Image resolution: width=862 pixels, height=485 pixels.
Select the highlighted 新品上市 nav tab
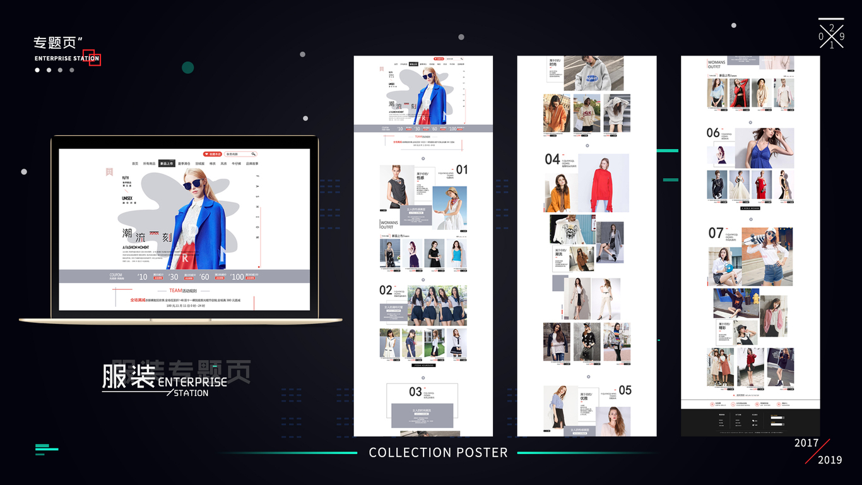click(x=167, y=164)
